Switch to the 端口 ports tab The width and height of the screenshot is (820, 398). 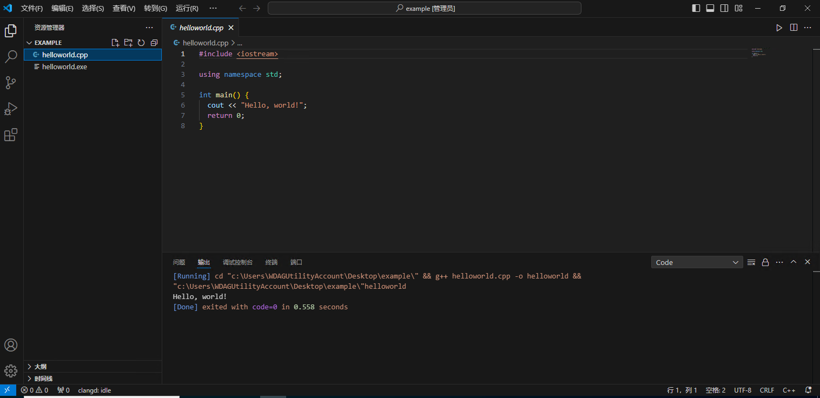pos(296,262)
